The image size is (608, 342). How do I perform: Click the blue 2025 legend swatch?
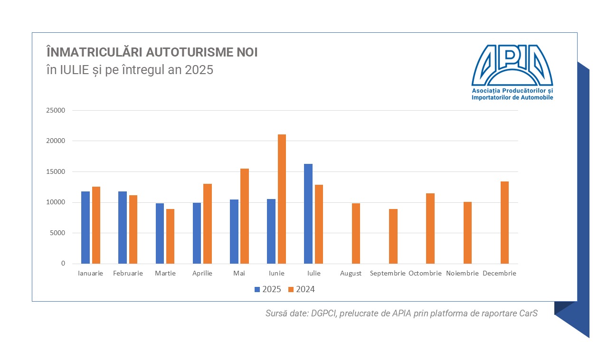(257, 289)
